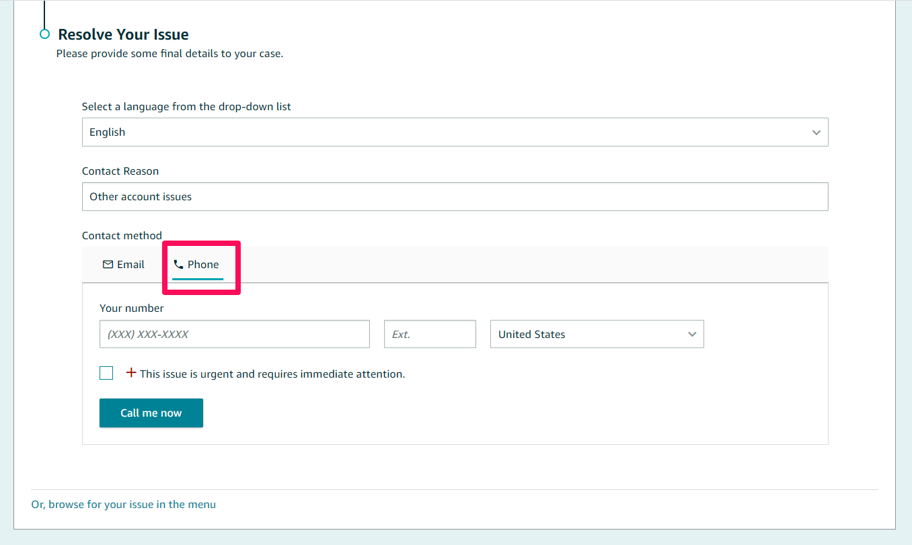
Task: Open the browse for your issue link
Action: point(123,503)
